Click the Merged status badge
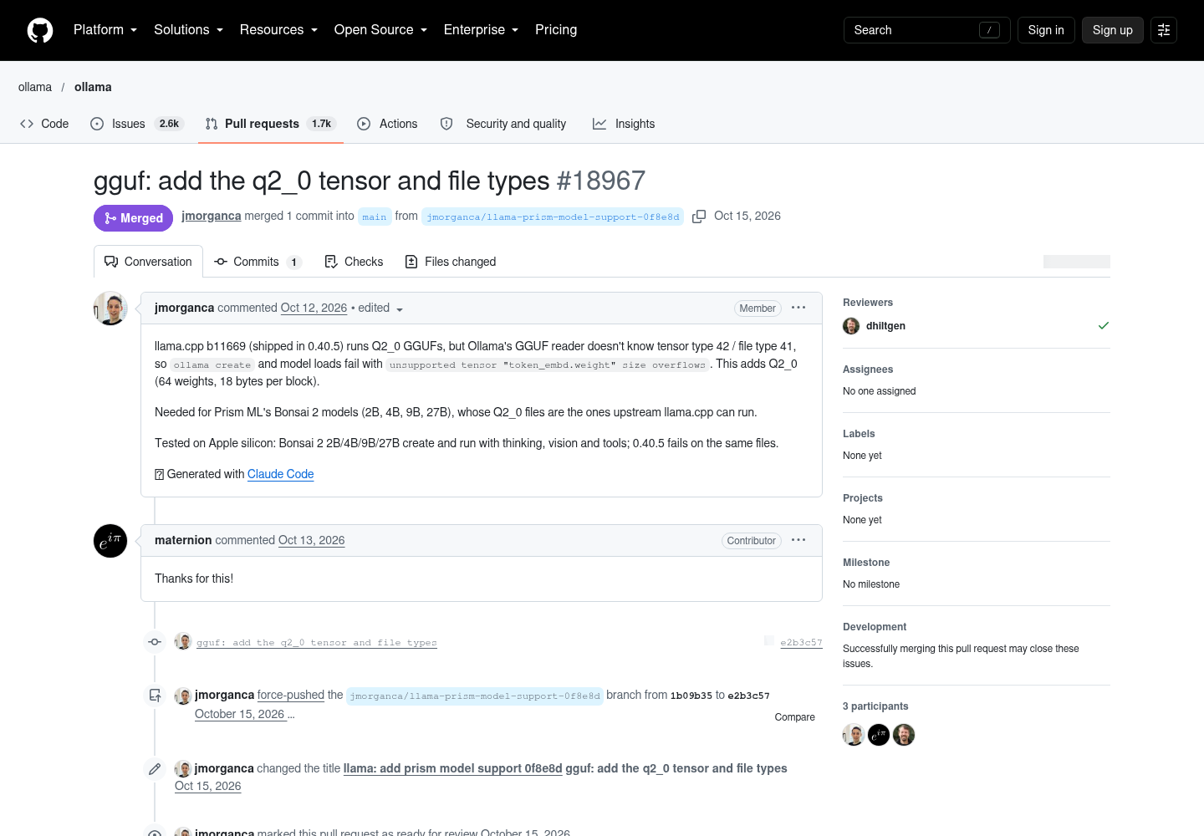 click(x=134, y=218)
